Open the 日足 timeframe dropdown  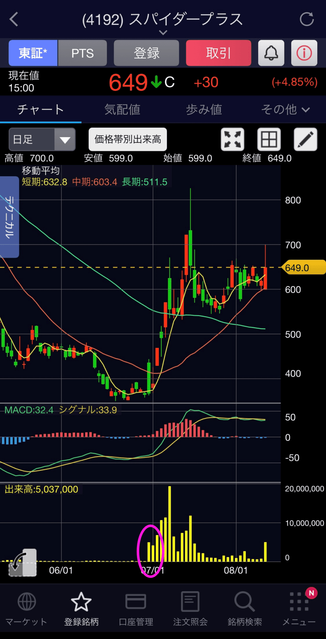tap(42, 139)
